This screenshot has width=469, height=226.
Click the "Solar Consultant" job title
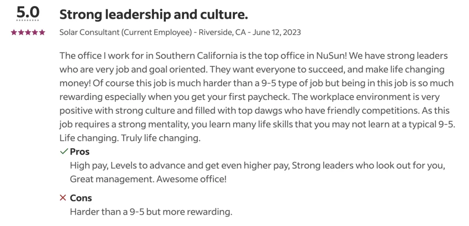click(x=90, y=32)
